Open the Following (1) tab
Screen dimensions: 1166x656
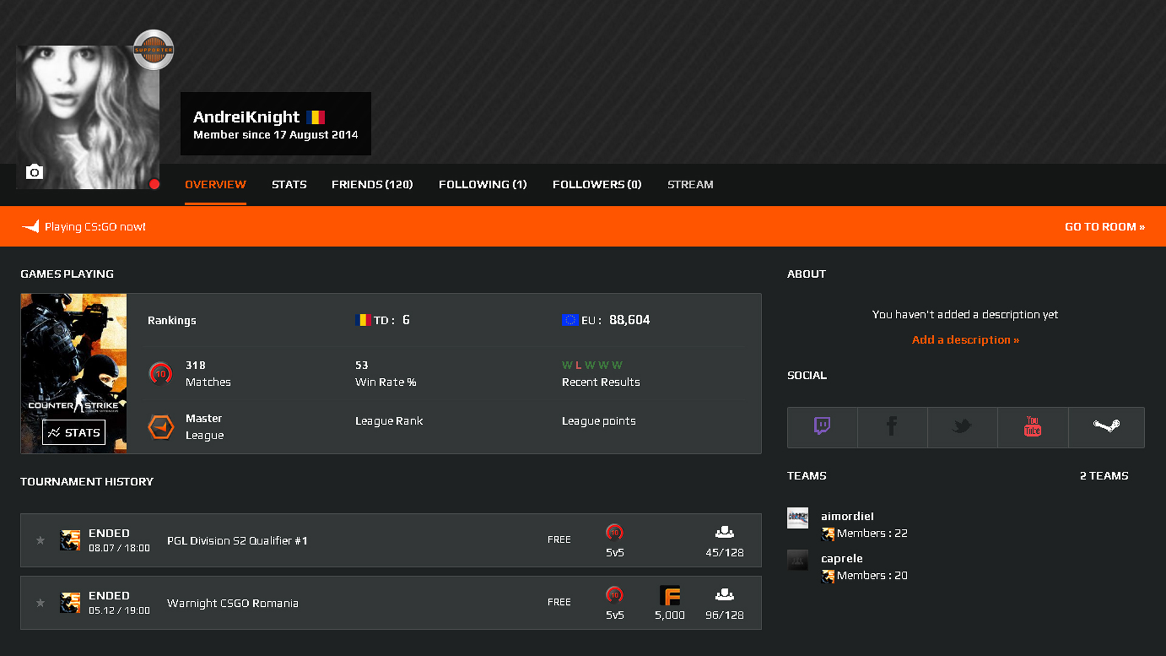tap(482, 185)
